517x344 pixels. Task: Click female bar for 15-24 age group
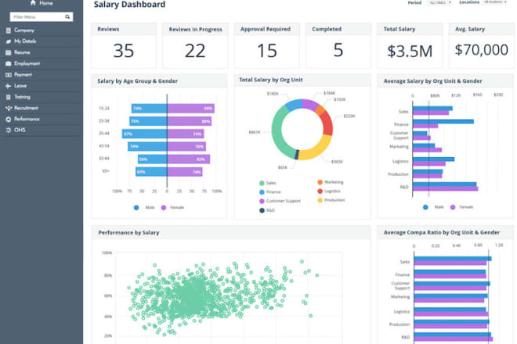tap(191, 109)
